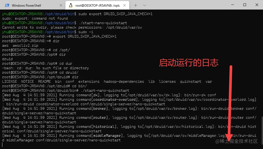Close the root@DESKTOP-JR5AVN8 tab

(x=124, y=5)
